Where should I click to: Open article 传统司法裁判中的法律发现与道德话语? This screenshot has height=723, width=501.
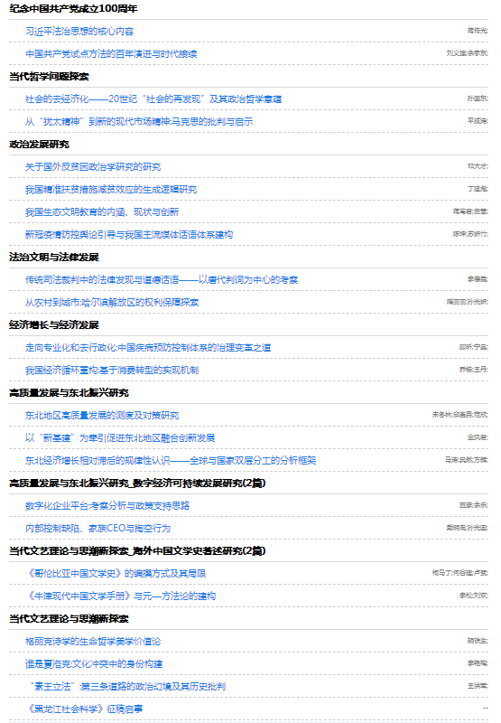(x=162, y=280)
